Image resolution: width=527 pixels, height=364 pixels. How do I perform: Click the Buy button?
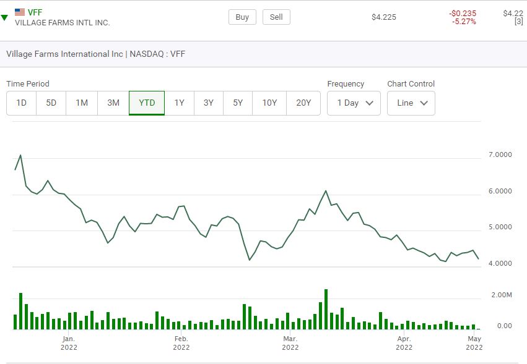pyautogui.click(x=242, y=17)
